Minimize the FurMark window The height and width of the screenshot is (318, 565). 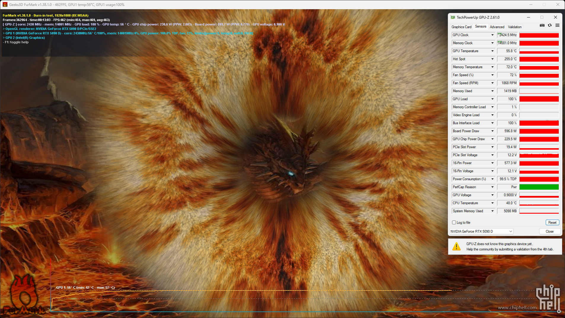[x=531, y=4]
